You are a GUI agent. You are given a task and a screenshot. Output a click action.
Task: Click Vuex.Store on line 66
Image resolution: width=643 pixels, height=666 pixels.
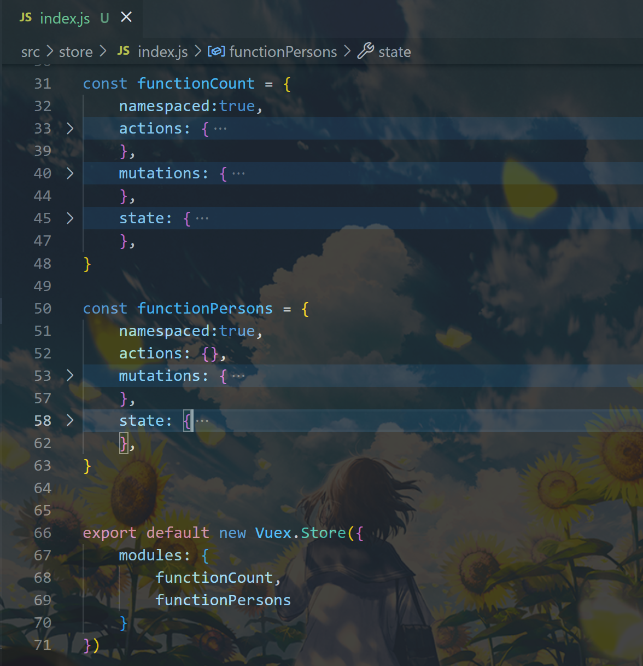pos(301,533)
